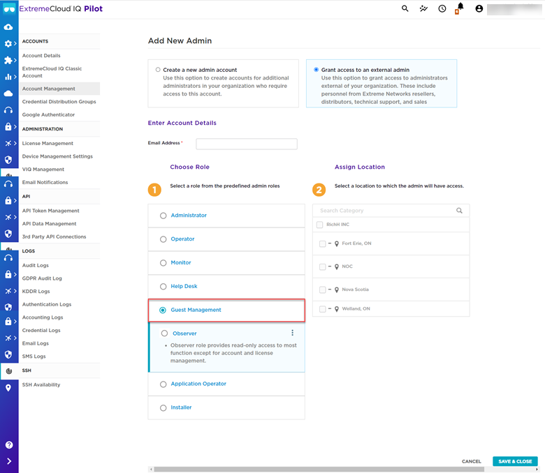Collapse the NOC location node
545x473 pixels.
click(x=330, y=266)
